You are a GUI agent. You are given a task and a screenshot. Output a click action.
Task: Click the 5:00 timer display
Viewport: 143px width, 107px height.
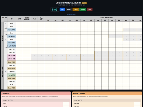pyautogui.click(x=55, y=10)
